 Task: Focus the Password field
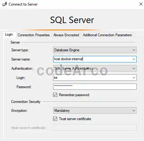95,87
